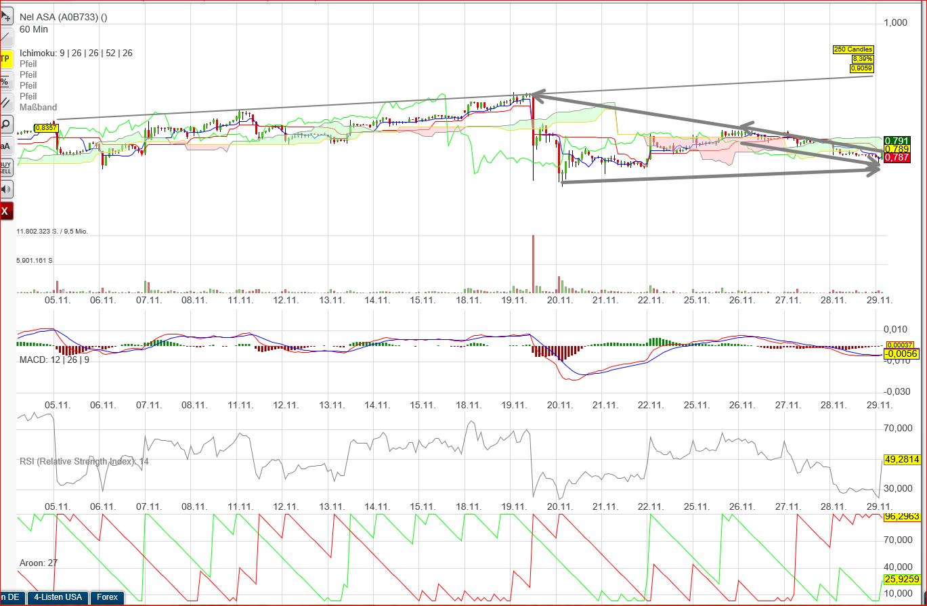The width and height of the screenshot is (927, 606).
Task: Select the Maßband drawing entry
Action: [39, 107]
